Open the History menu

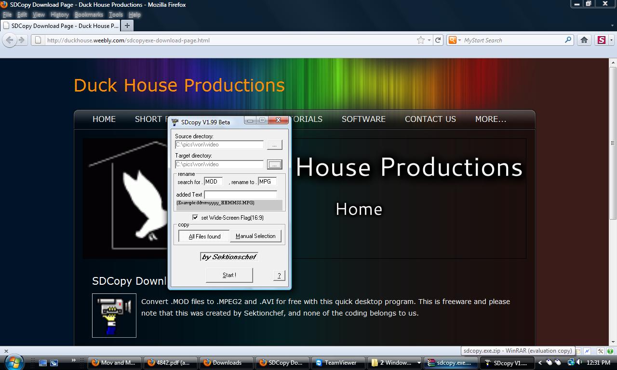click(x=60, y=14)
